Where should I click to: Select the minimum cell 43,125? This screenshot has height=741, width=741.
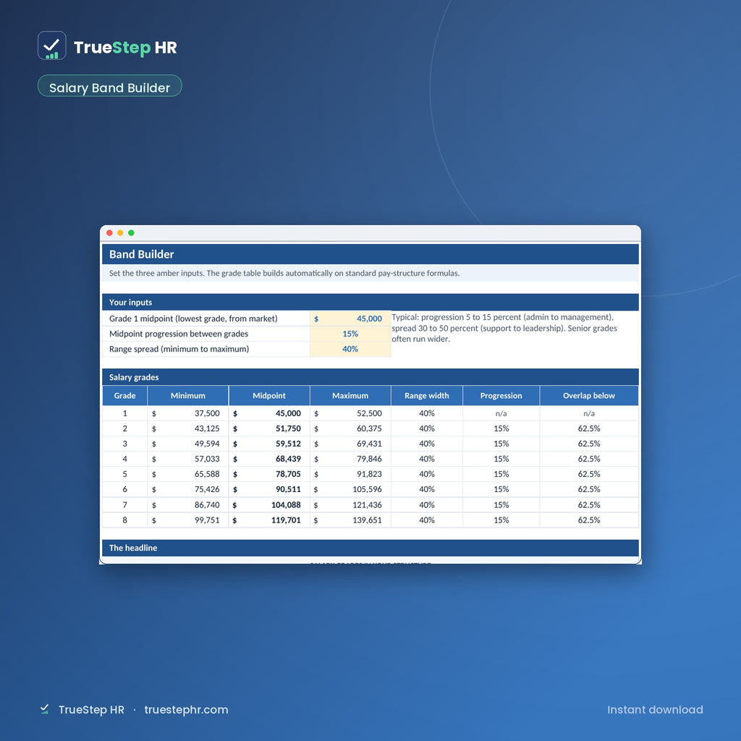pyautogui.click(x=188, y=428)
